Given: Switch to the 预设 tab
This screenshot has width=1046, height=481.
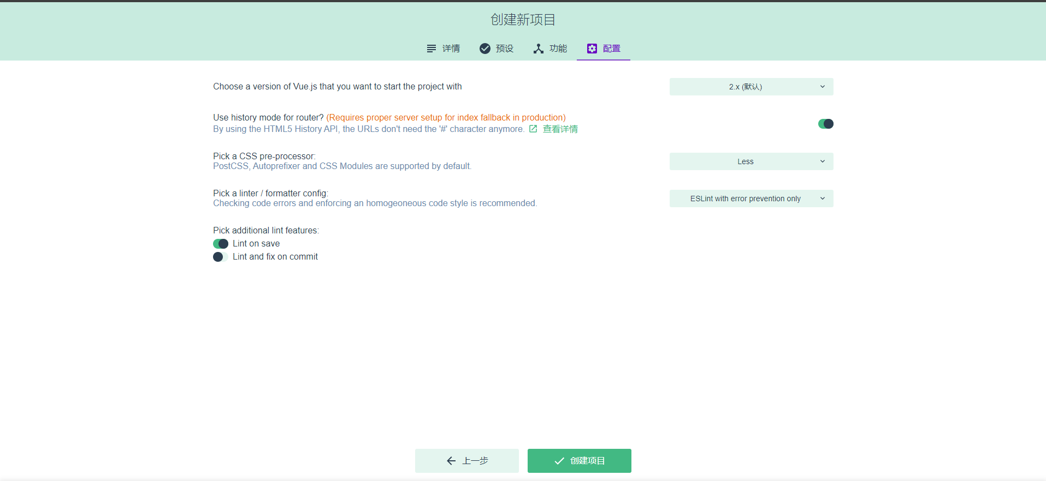Looking at the screenshot, I should click(x=497, y=49).
